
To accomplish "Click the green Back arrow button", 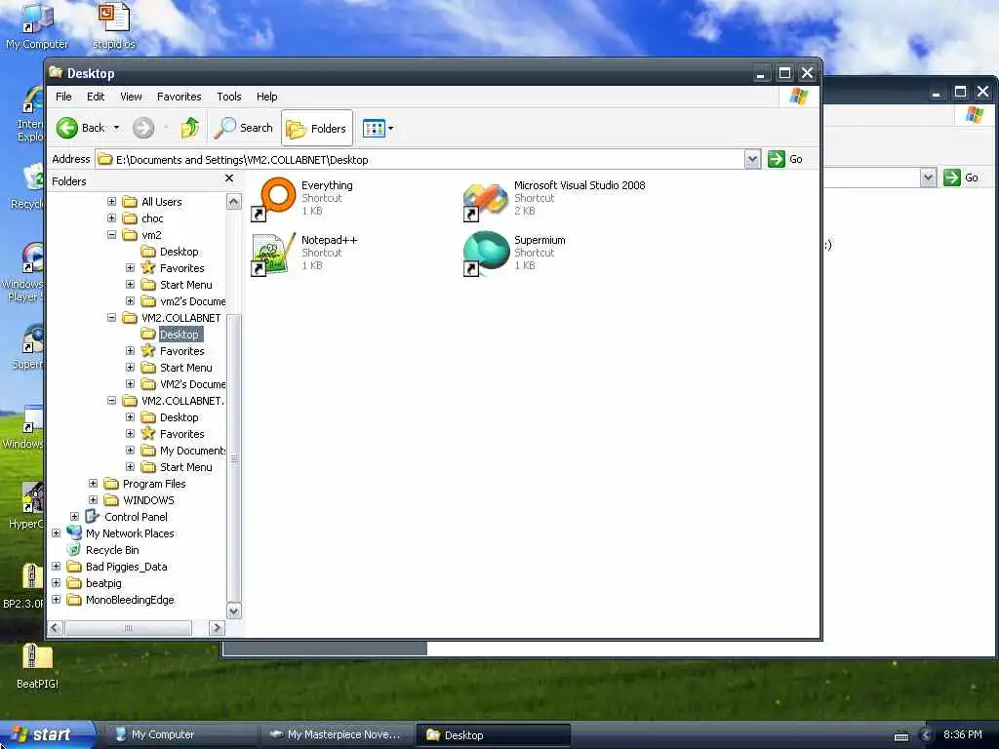I will [67, 128].
